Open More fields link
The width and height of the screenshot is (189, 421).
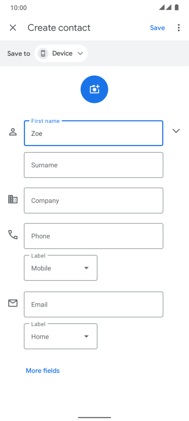point(42,370)
